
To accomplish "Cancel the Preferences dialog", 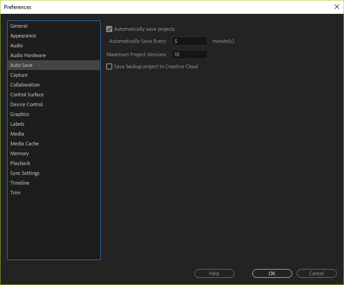I will tap(316, 273).
